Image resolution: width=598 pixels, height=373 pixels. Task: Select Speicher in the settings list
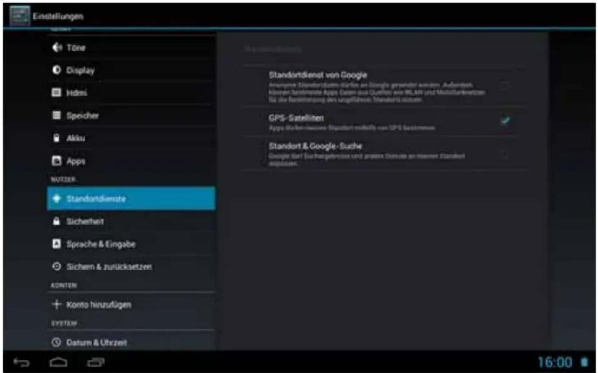click(x=131, y=116)
